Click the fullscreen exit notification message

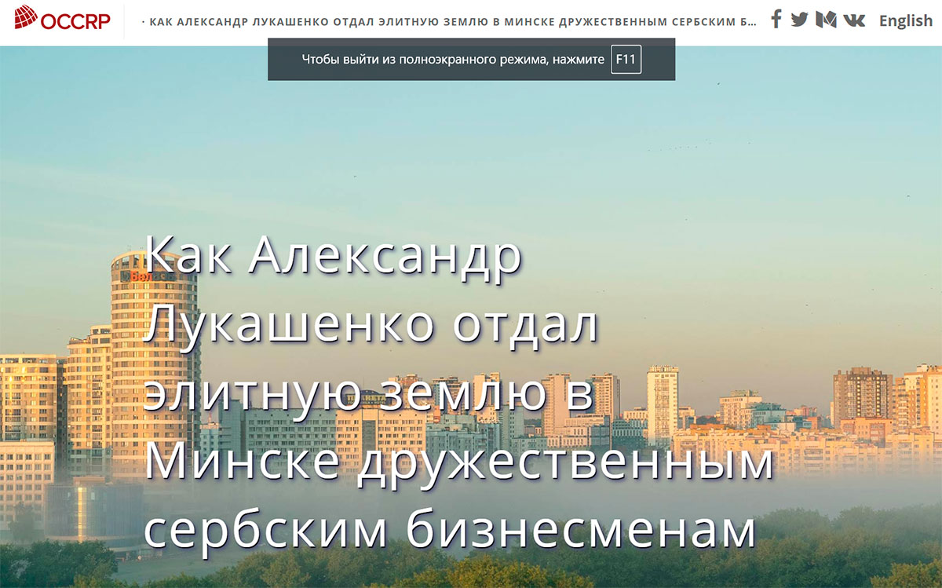(x=453, y=60)
